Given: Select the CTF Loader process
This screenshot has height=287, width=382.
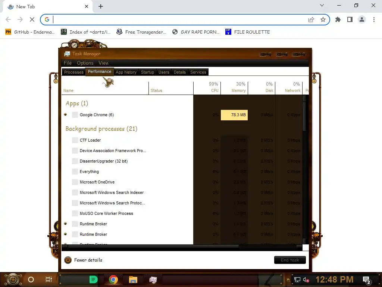Looking at the screenshot, I should click(182, 140).
